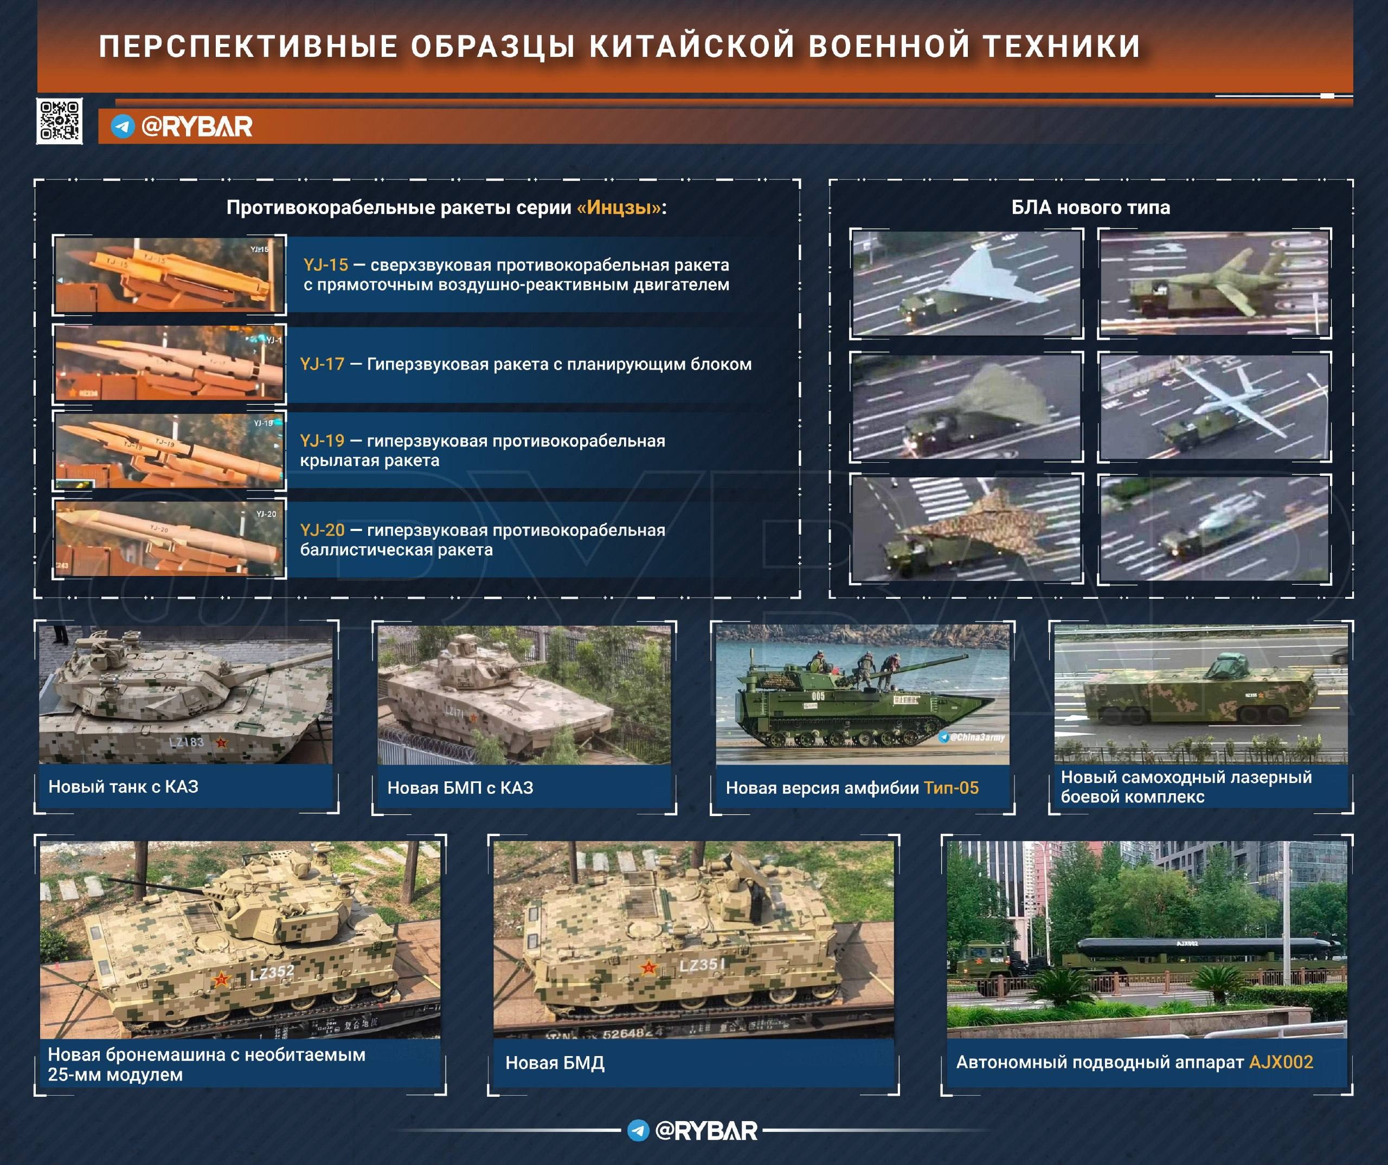This screenshot has width=1388, height=1165.
Task: Open the bottom @RYBAR footer link
Action: (705, 1131)
